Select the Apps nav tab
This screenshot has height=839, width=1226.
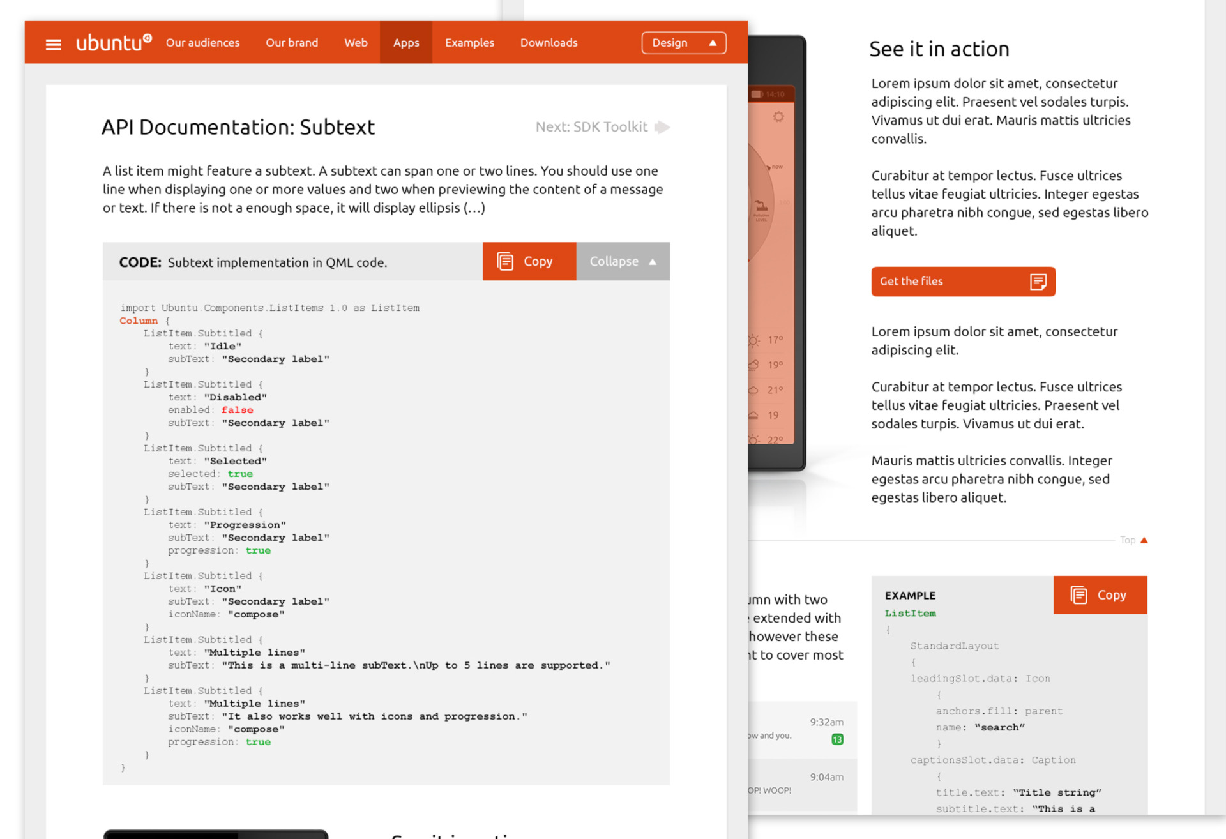tap(406, 43)
